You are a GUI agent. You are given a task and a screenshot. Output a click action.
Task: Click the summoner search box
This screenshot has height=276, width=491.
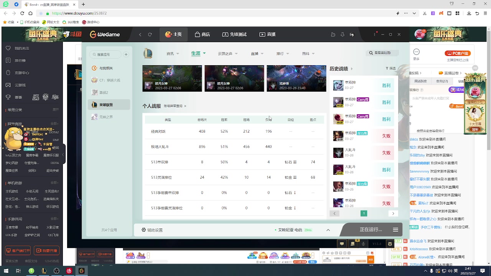pyautogui.click(x=382, y=53)
